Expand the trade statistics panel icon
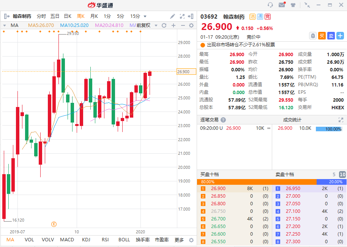The width and height of the screenshot is (347, 247). coord(341,120)
